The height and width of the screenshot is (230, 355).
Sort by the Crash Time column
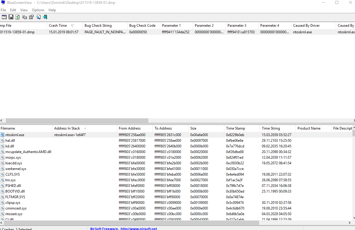58,26
